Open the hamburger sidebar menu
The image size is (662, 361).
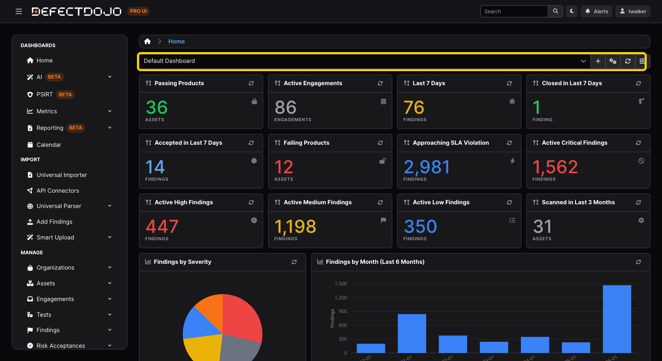point(19,12)
